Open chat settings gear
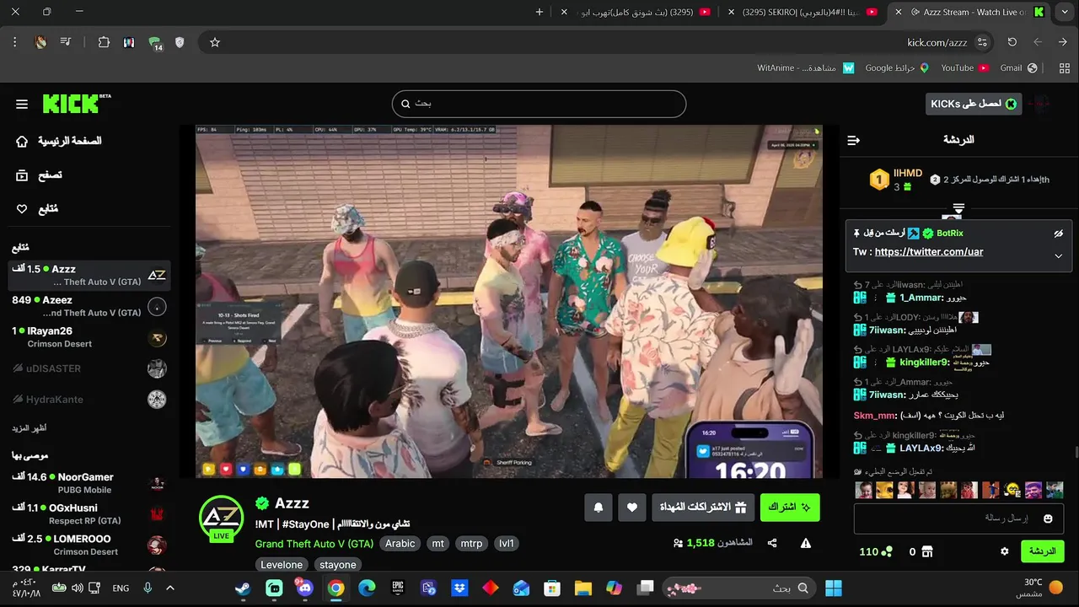This screenshot has height=607, width=1079. click(x=1004, y=551)
